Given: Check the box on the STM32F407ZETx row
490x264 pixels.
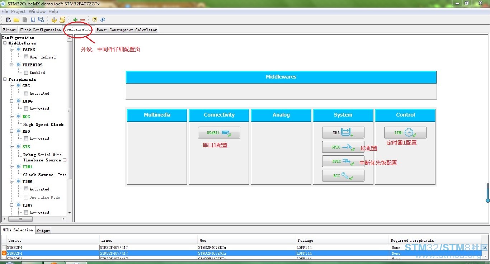Looking at the screenshot, I should [x=4, y=247].
